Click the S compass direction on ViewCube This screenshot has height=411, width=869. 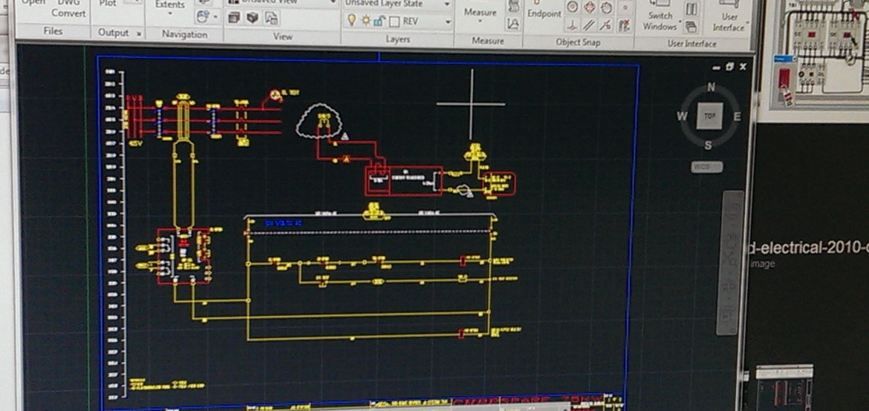point(709,145)
